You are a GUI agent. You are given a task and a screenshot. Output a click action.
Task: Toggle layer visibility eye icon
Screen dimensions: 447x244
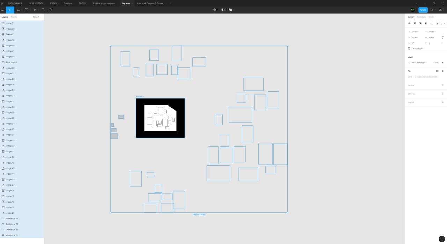click(x=443, y=63)
